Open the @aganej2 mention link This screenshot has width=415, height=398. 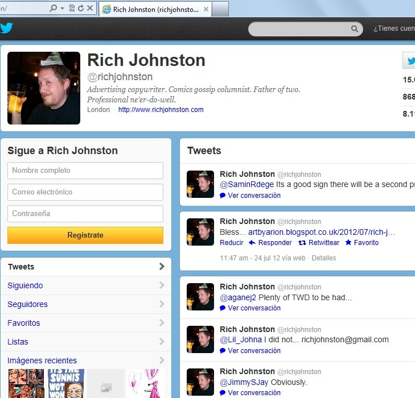238,297
